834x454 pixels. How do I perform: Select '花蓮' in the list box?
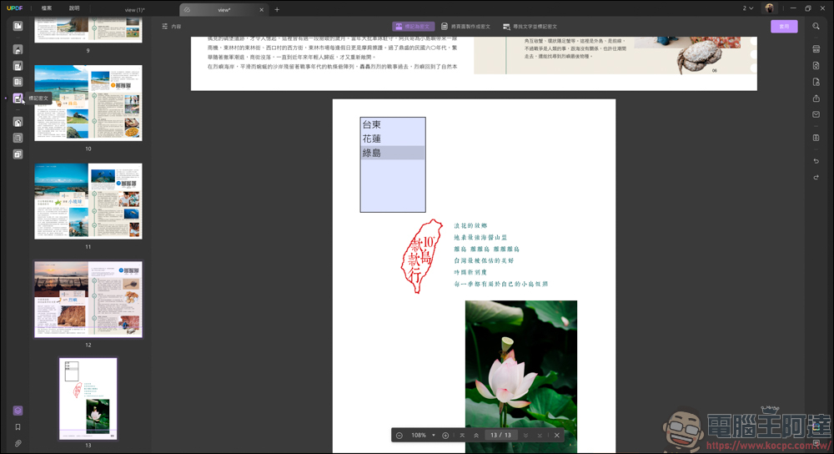coord(393,139)
